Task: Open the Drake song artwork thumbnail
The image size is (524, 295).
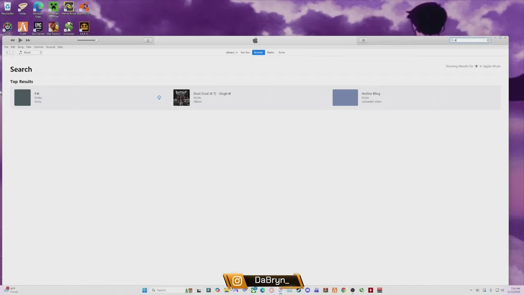Action: tap(23, 98)
